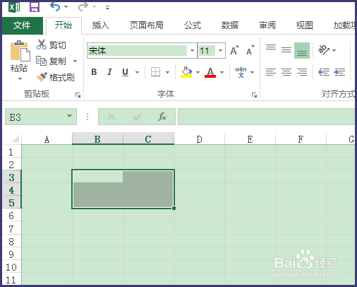Open Insert Function fx

162,117
